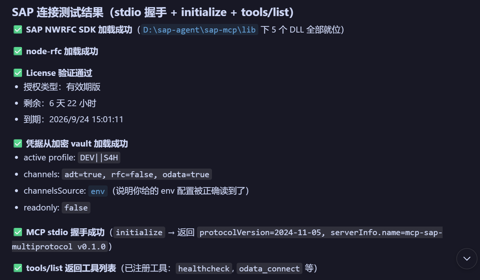Click green checkmark beside tools/list 返回工具列表
The image size is (480, 280).
[x=18, y=268]
